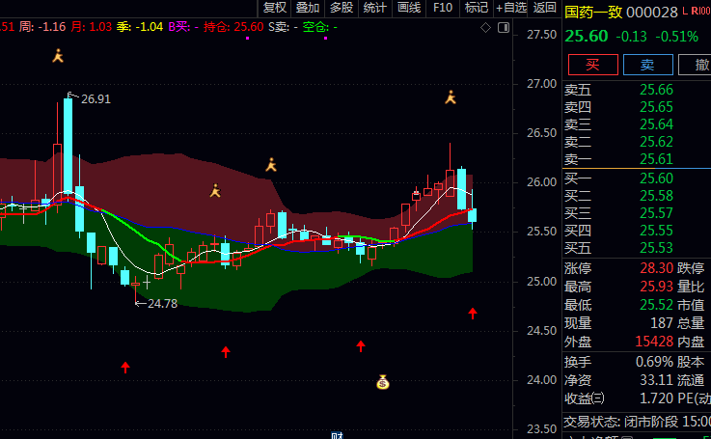Click the stock code 000028
The height and width of the screenshot is (439, 711).
[652, 13]
